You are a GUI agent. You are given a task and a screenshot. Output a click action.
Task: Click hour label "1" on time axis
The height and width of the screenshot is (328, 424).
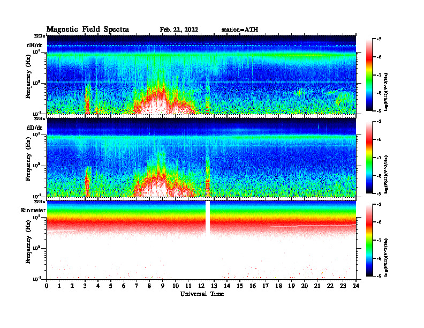pos(59,286)
